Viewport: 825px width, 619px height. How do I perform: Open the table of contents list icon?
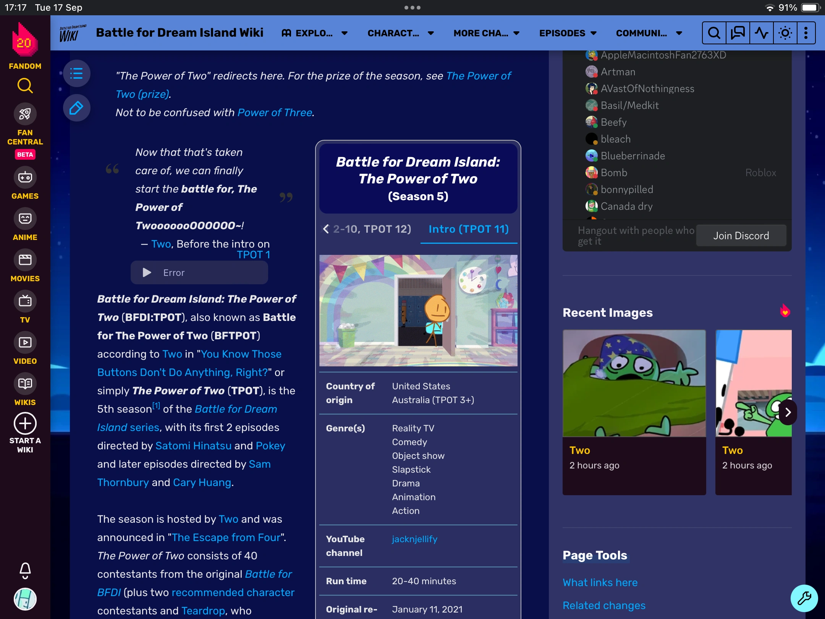point(76,73)
